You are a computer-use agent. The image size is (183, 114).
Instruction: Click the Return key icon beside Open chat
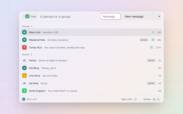coord(135,99)
